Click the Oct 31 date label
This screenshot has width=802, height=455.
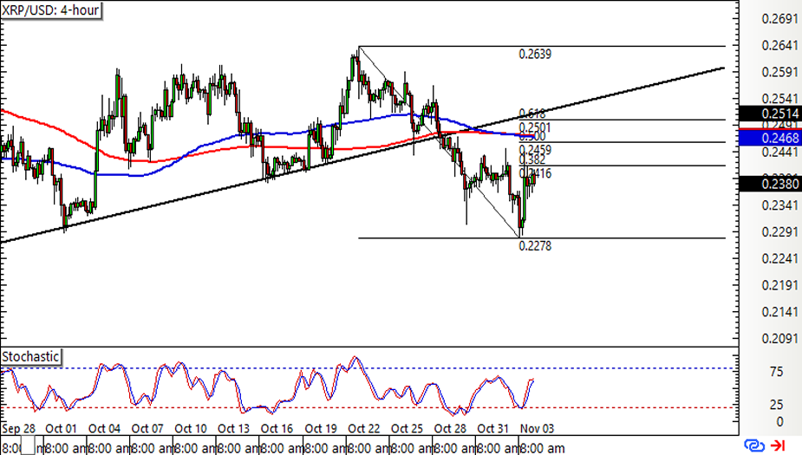coord(493,428)
